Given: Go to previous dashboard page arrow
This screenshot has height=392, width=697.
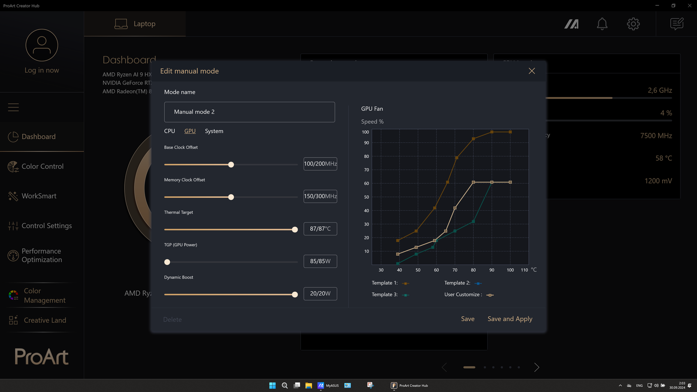Looking at the screenshot, I should click(444, 368).
